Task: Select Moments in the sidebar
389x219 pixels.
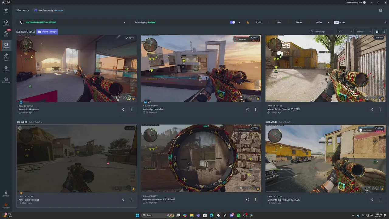Action: 6,46
